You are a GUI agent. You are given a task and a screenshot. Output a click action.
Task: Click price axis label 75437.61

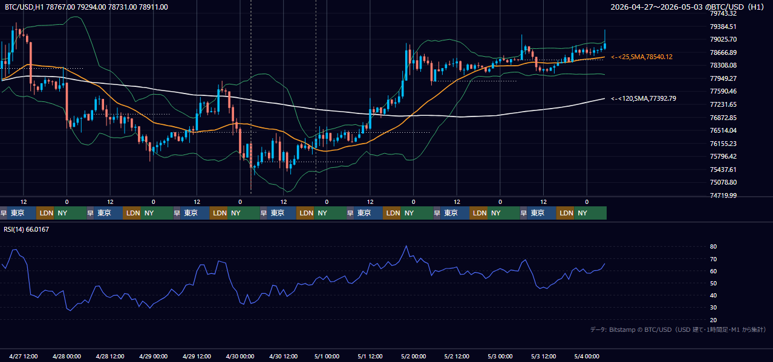723,170
